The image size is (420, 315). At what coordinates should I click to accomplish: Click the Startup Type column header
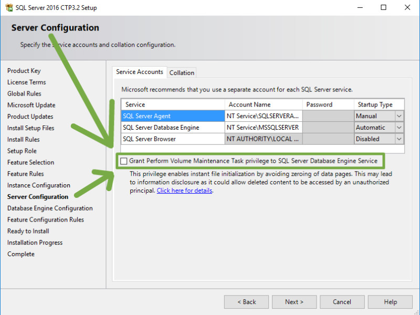coord(379,104)
